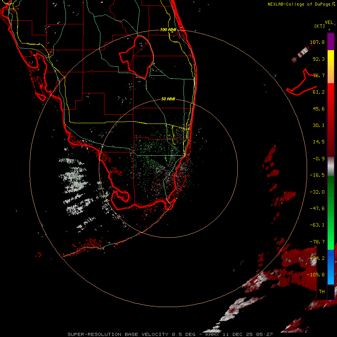Screen dimensions: 337x337
Task: Click the 14.5 scale value
Action: pos(319,142)
